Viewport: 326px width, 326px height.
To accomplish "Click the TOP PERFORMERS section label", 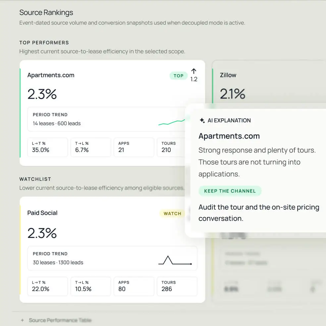I will [44, 43].
